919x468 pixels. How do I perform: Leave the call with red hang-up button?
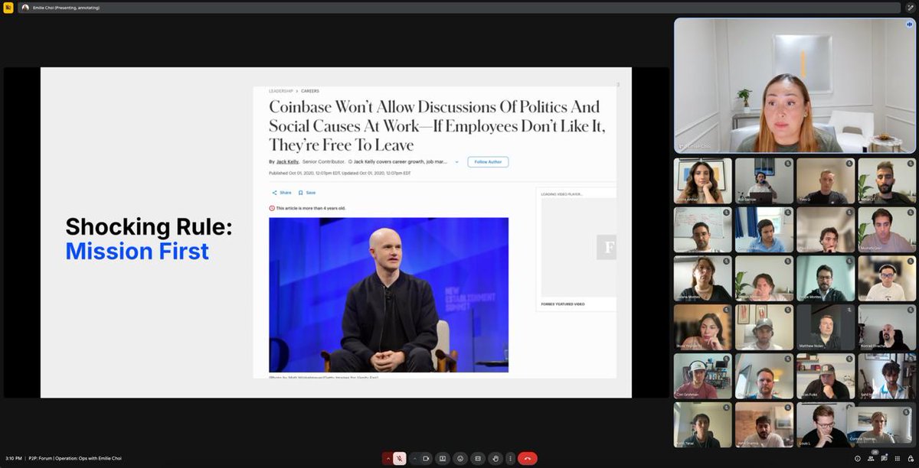[x=528, y=459]
